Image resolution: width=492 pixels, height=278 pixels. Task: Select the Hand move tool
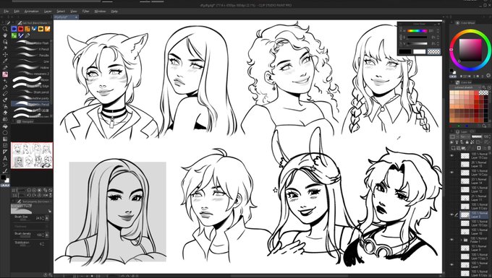[5, 35]
